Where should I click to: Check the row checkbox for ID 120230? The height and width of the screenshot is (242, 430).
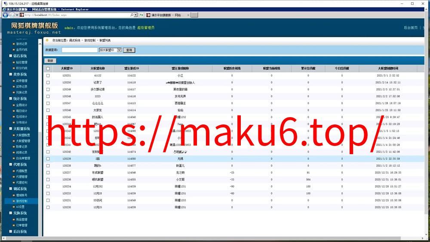click(48, 207)
